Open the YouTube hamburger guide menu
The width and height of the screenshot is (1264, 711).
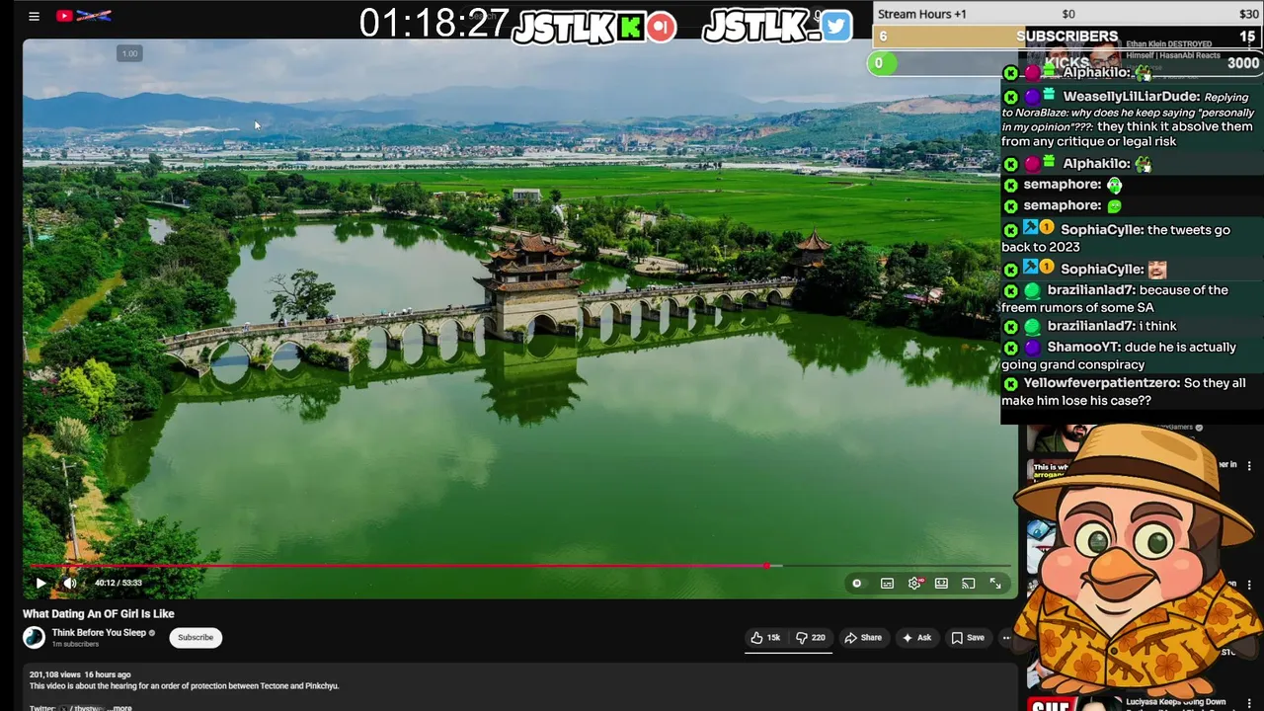pyautogui.click(x=34, y=16)
